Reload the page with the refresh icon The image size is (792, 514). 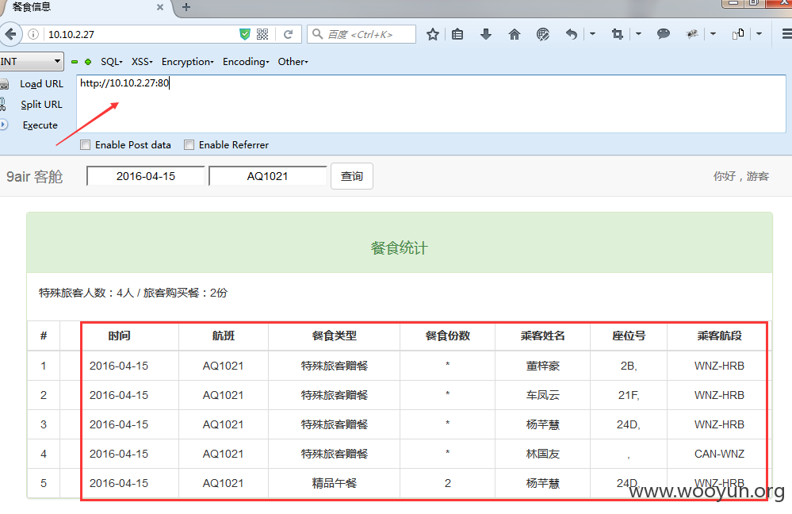click(289, 34)
